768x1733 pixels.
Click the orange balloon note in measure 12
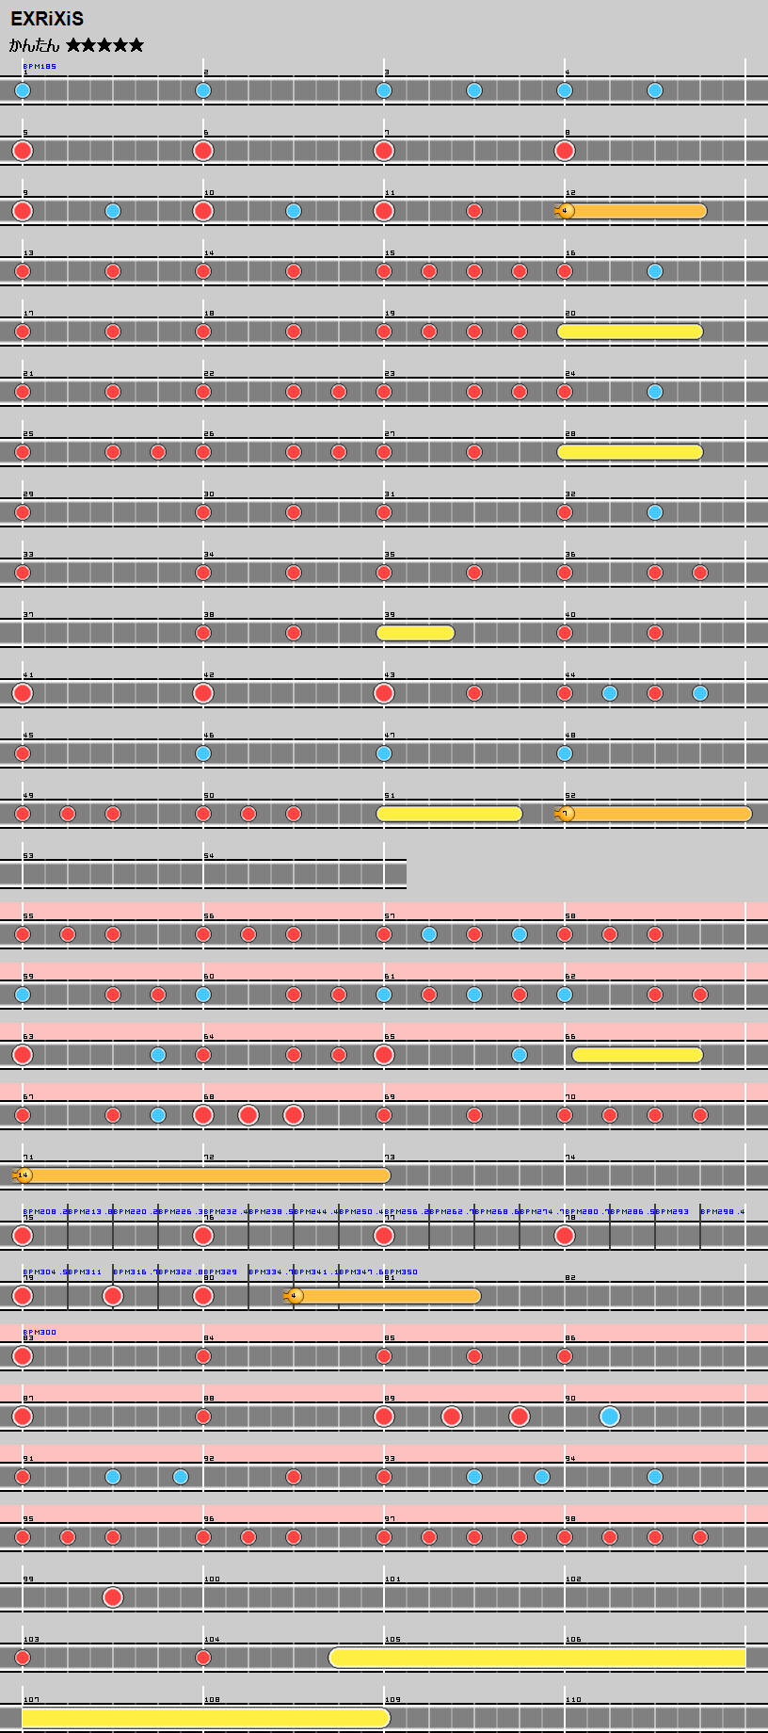(566, 211)
